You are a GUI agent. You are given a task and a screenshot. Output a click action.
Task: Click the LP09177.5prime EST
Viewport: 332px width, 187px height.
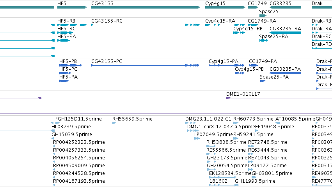(x=251, y=170)
